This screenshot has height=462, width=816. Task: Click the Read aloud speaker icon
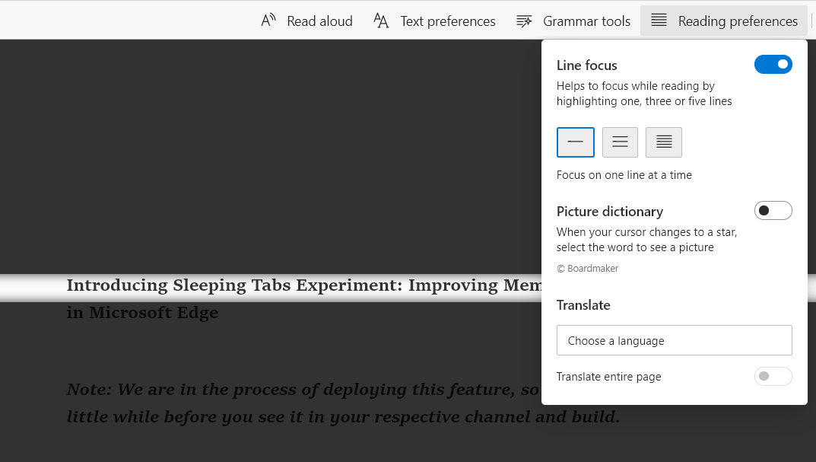pos(268,21)
